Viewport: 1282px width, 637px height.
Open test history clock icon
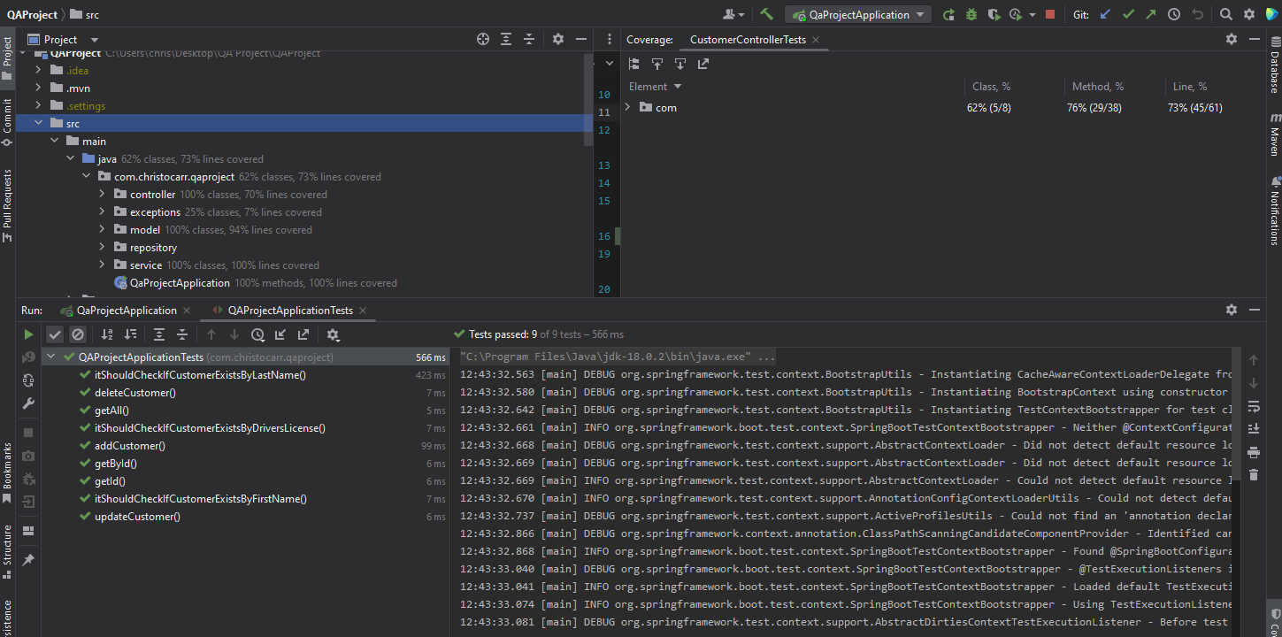coord(257,334)
